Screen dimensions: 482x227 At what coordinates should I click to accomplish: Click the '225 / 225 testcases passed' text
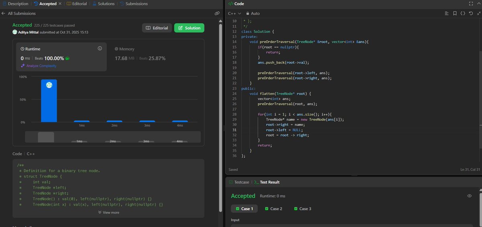(54, 25)
